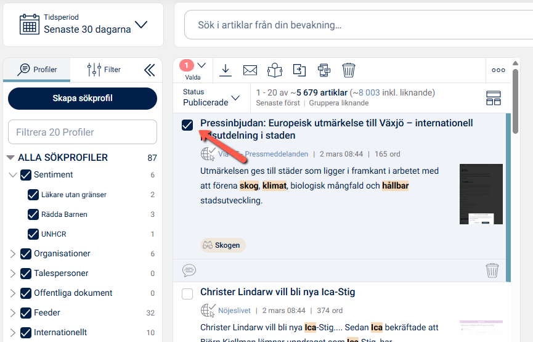Open the Valda selection dropdown arrow
533x342 pixels.
(x=201, y=65)
